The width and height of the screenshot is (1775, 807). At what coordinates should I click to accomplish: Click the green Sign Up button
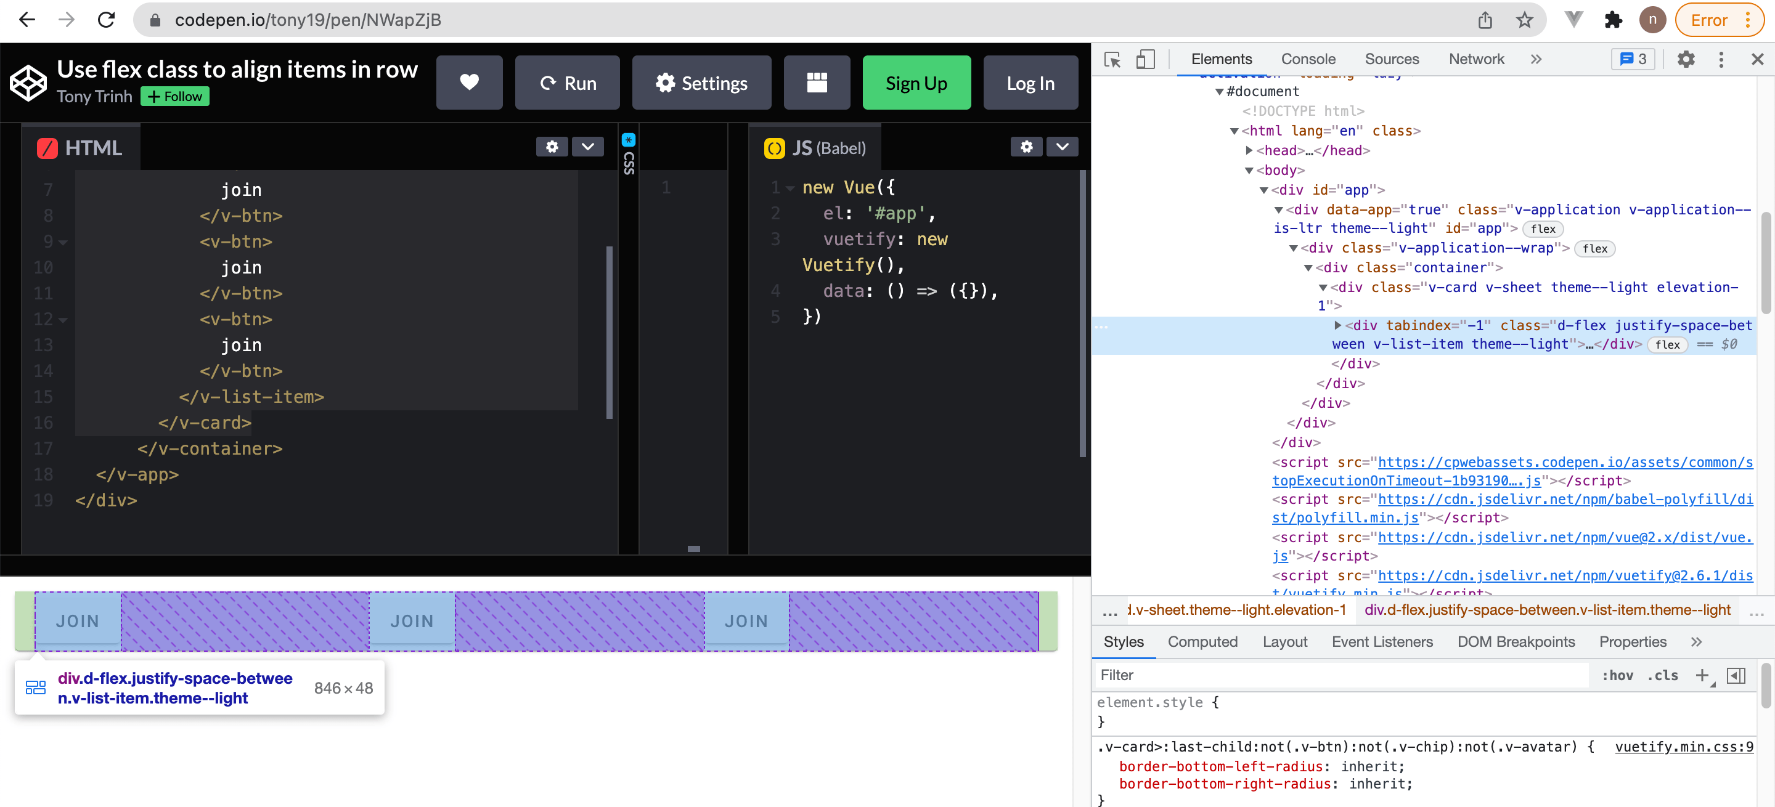916,83
